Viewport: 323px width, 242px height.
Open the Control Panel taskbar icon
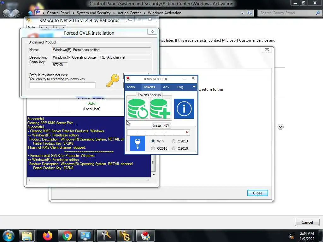click(x=85, y=236)
